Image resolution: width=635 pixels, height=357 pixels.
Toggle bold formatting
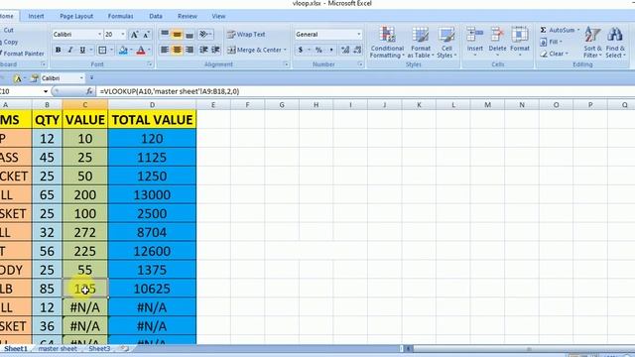pyautogui.click(x=59, y=51)
